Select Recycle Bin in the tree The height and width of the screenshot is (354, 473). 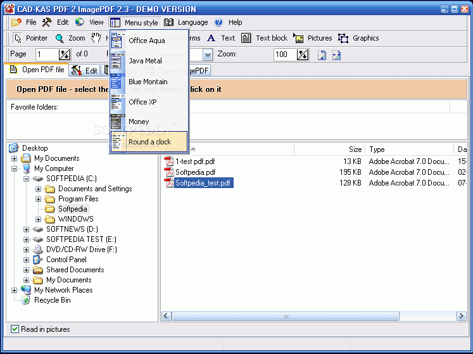pos(53,300)
